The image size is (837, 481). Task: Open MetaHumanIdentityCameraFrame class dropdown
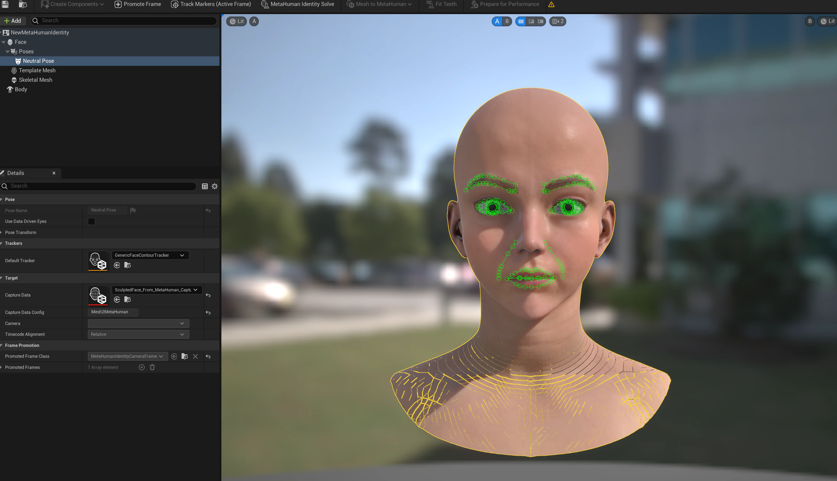(128, 356)
